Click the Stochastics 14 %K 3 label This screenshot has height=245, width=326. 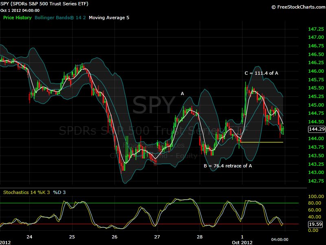26,192
